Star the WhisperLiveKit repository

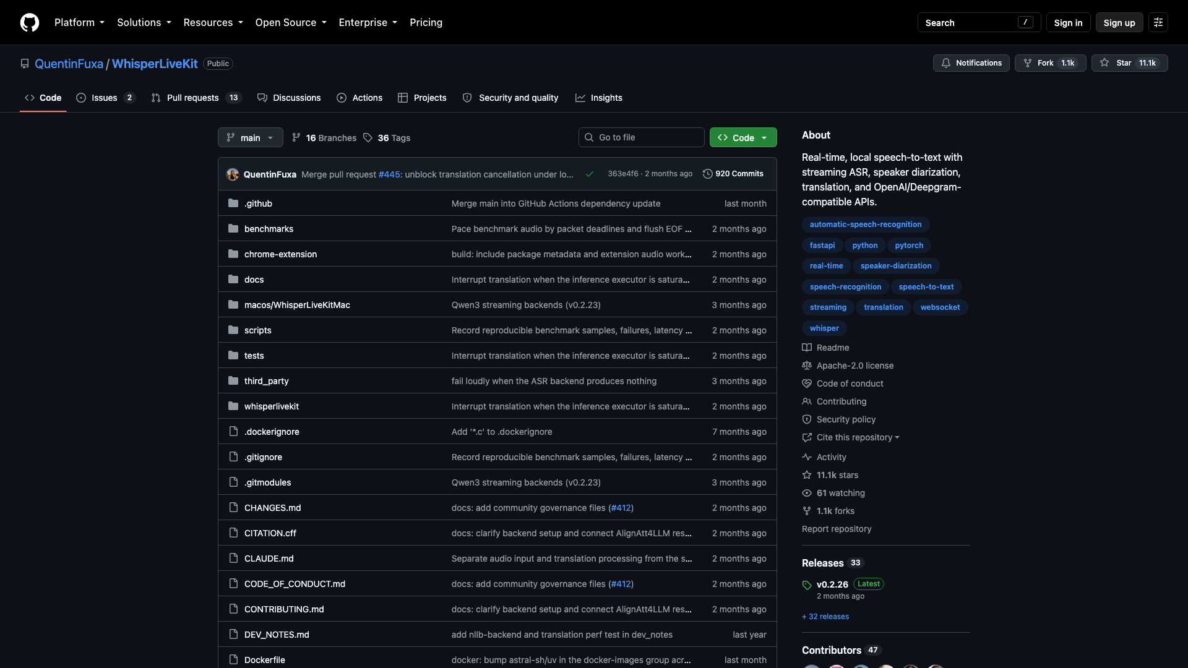click(x=1130, y=63)
